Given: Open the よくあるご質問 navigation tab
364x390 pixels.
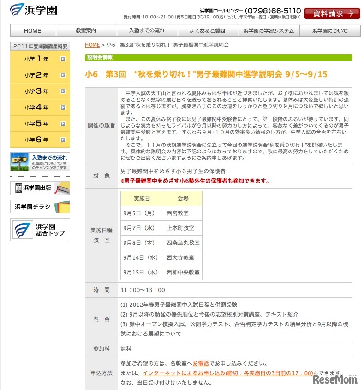Looking at the screenshot, I should click(x=208, y=30).
